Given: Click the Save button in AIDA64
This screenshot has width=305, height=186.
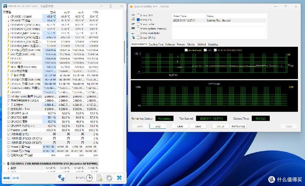Looking at the screenshot, I should 198,126.
